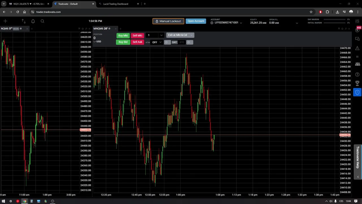Screen dimensions: 362x204
Task: Click Exit at Mkt & Cxl button
Action: 178,35
